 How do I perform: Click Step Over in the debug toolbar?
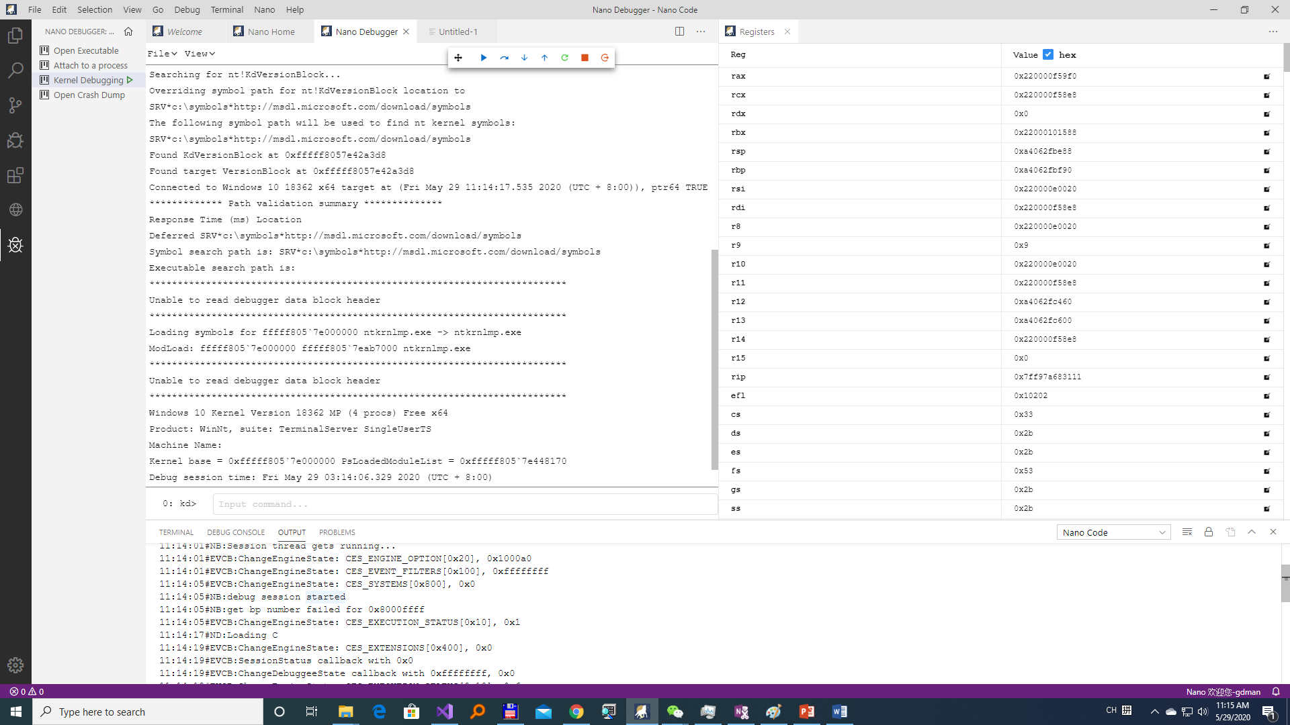tap(505, 58)
